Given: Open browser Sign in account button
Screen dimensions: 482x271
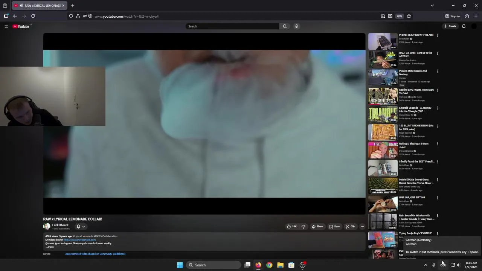Looking at the screenshot, I should coord(452,16).
